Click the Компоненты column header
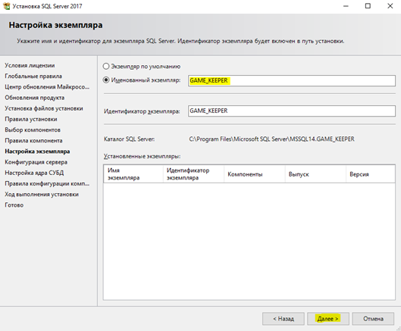 (x=255, y=174)
